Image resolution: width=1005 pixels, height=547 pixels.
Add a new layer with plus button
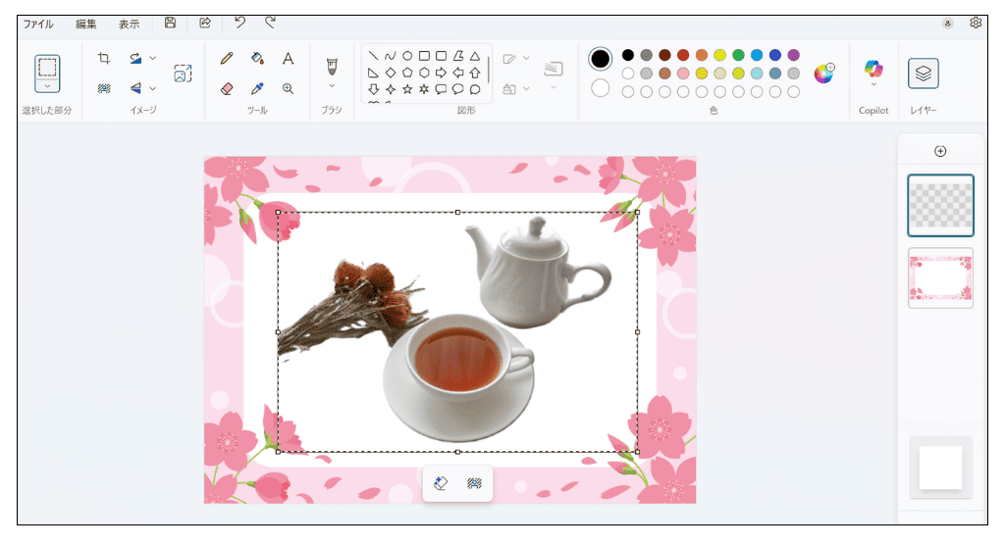click(940, 151)
